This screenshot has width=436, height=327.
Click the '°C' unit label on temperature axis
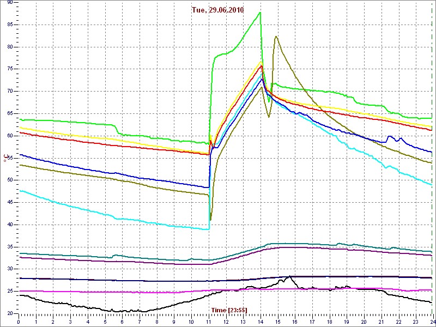click(x=5, y=158)
